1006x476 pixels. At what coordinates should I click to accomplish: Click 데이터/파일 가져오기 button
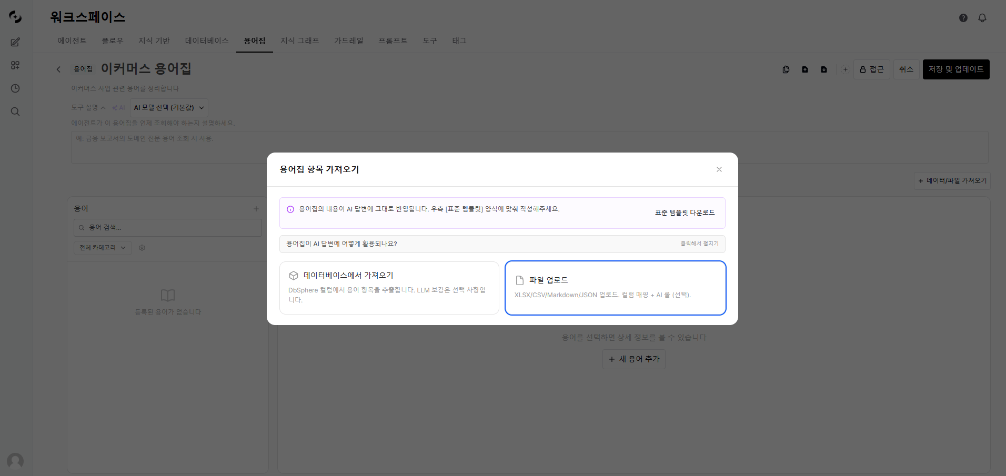tap(952, 181)
